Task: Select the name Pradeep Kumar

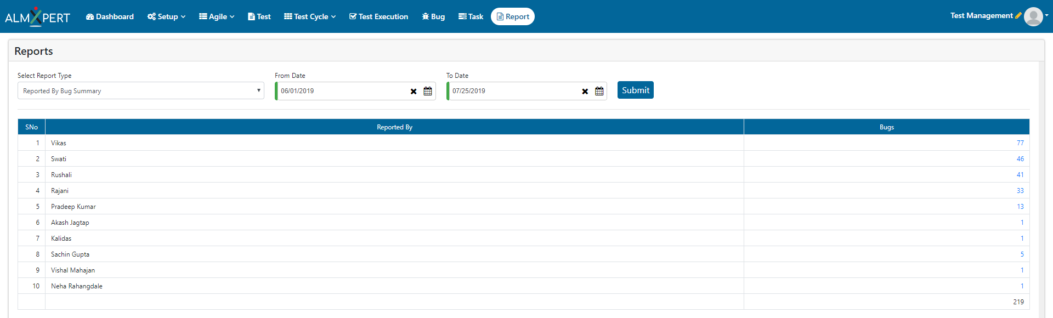Action: point(73,207)
